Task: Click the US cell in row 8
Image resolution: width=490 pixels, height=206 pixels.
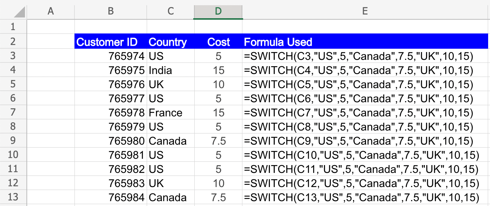Action: pyautogui.click(x=171, y=126)
